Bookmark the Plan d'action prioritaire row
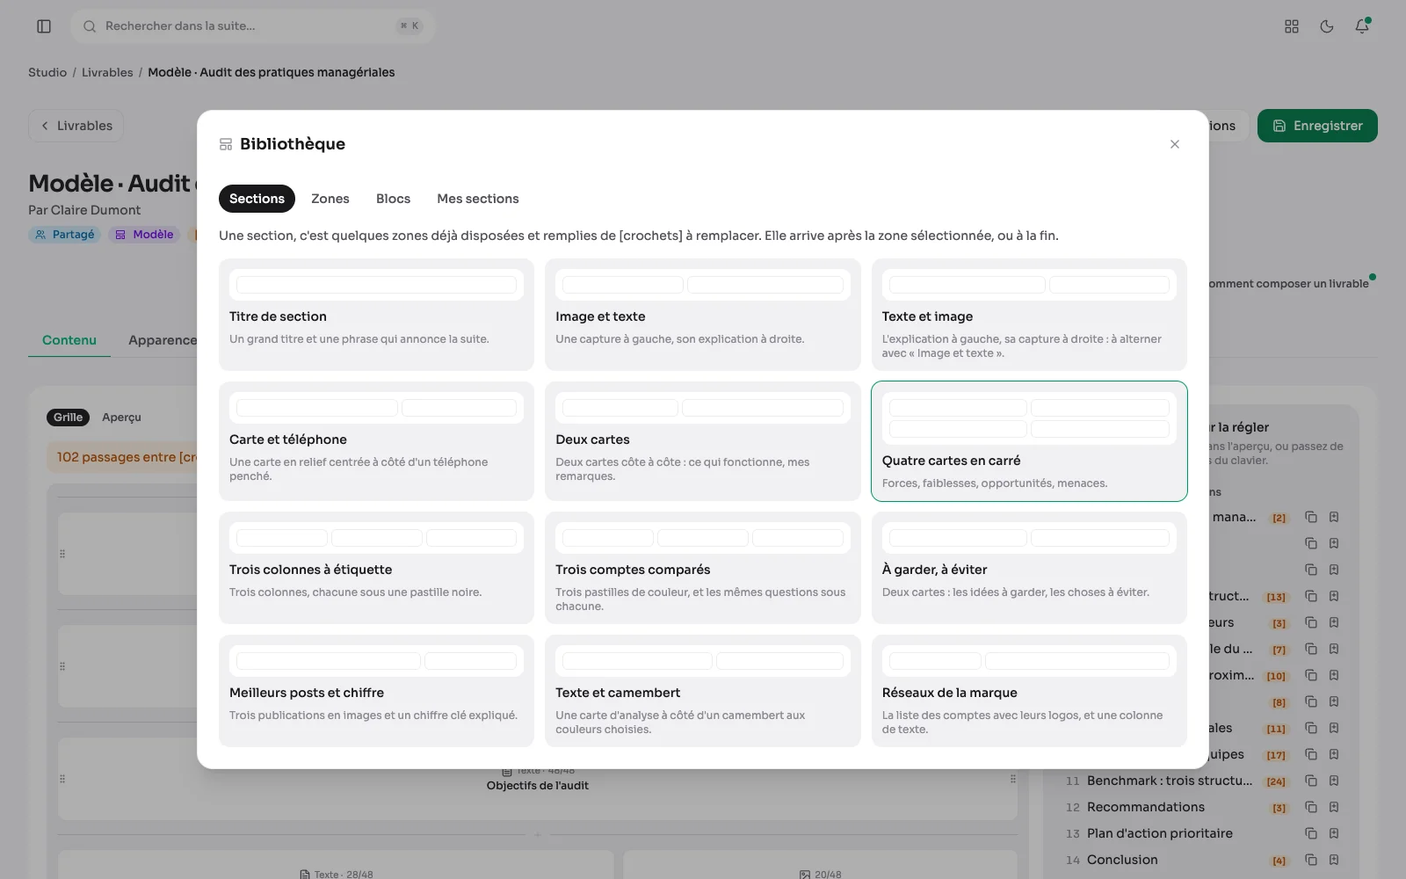This screenshot has height=879, width=1406. [1334, 833]
